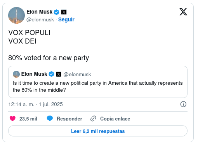The height and width of the screenshot is (145, 198).
Task: Open the quoted tweet about new political party
Action: click(98, 82)
